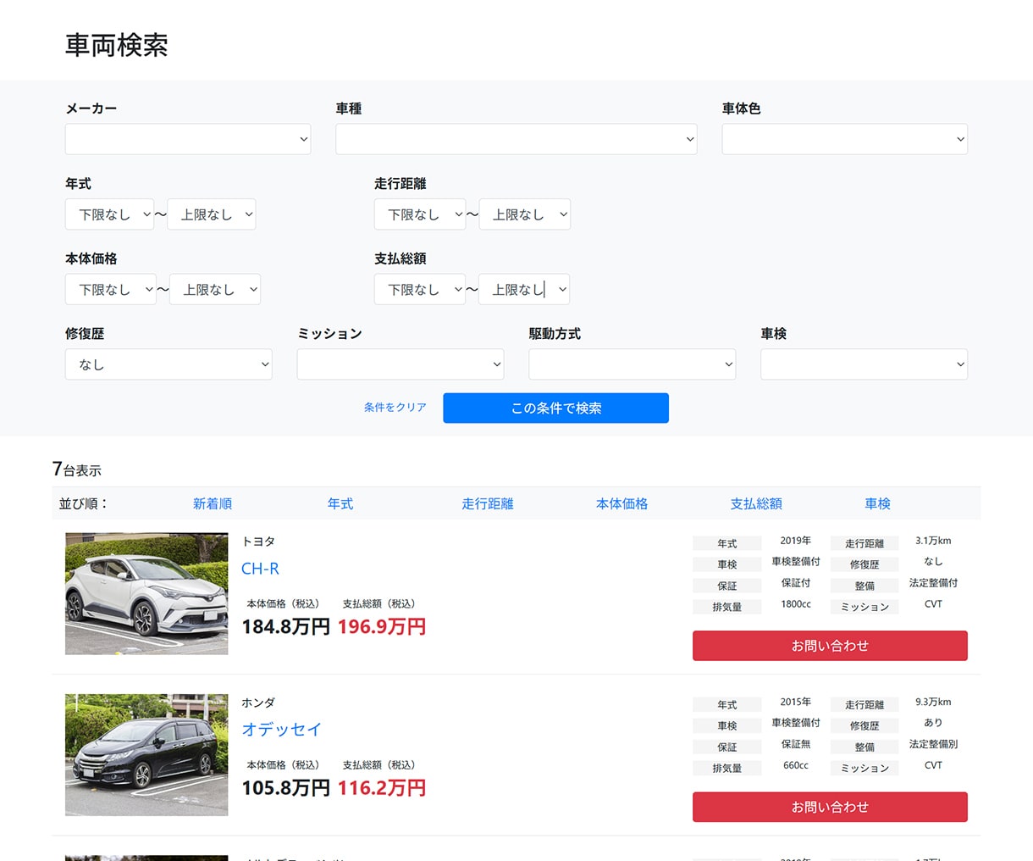The height and width of the screenshot is (861, 1033).
Task: Sort results by 本体価格
Action: pyautogui.click(x=622, y=503)
